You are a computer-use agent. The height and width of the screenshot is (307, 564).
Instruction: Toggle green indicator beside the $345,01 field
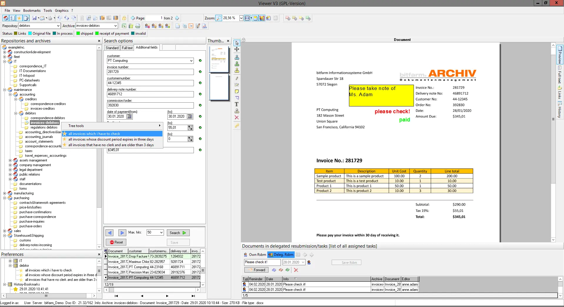pyautogui.click(x=200, y=150)
